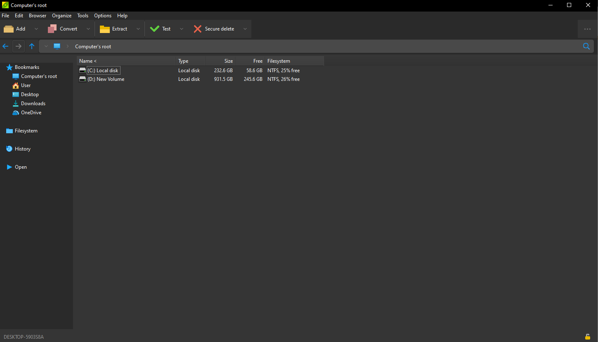Viewport: 598px width, 342px height.
Task: Open the Tools menu
Action: point(83,16)
